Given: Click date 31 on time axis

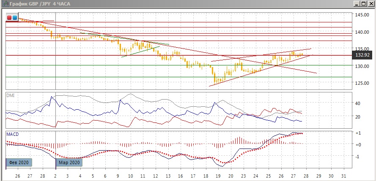Looking at the screenshot, I should [x=343, y=175].
